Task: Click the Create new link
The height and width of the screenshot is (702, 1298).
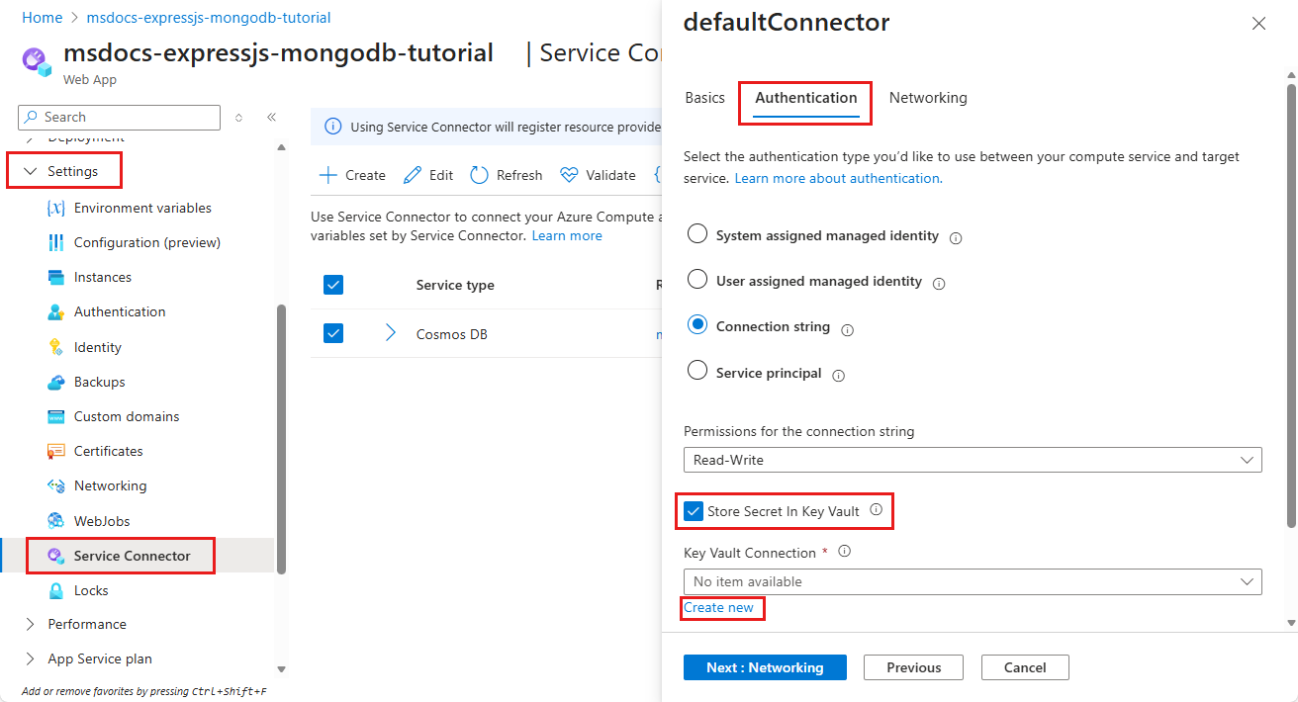Action: [x=719, y=608]
